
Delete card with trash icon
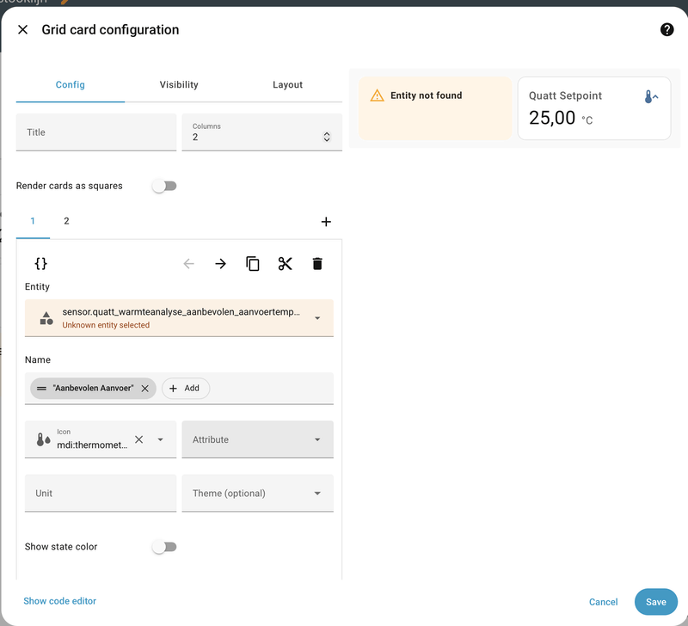click(317, 264)
